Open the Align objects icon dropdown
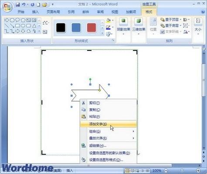The image size is (207, 174). (186, 20)
